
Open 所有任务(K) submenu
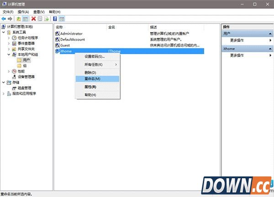click(x=98, y=64)
